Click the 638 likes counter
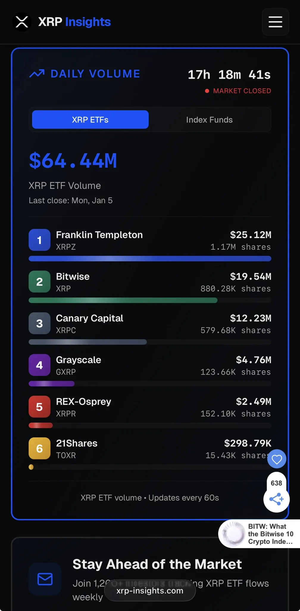The width and height of the screenshot is (300, 611). tap(276, 483)
